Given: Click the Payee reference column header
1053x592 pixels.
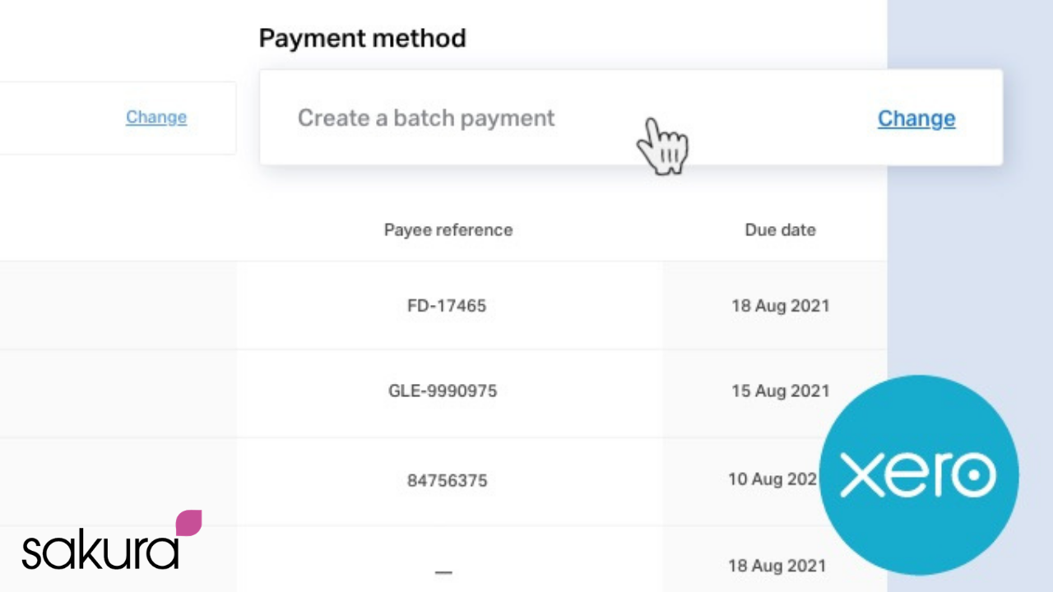Looking at the screenshot, I should click(448, 230).
